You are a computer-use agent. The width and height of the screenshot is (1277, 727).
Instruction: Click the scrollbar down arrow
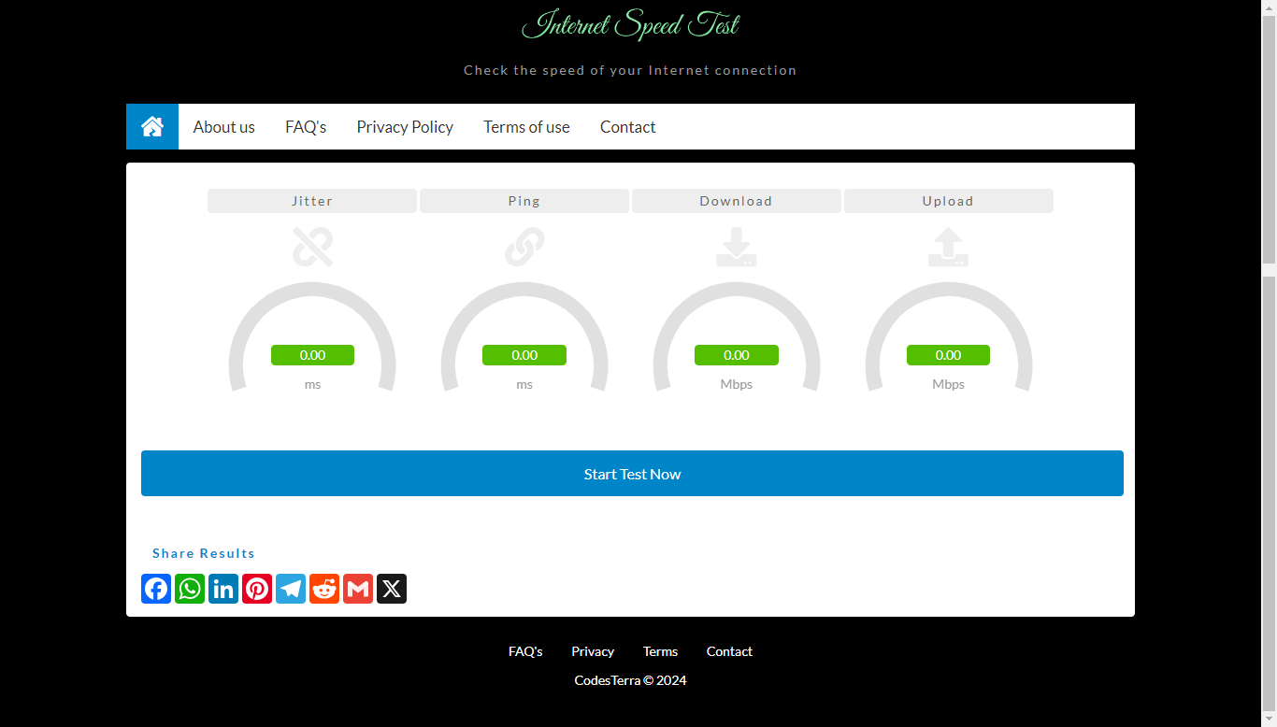click(1270, 720)
